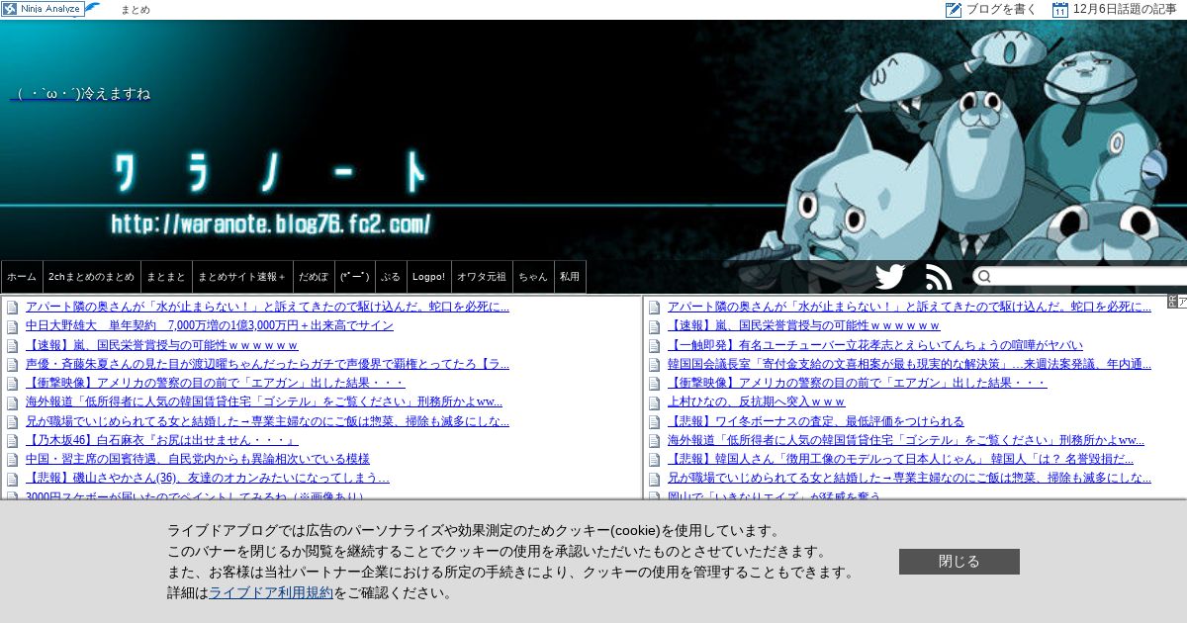Open the RSS feed icon
The height and width of the screenshot is (623, 1187).
939,277
